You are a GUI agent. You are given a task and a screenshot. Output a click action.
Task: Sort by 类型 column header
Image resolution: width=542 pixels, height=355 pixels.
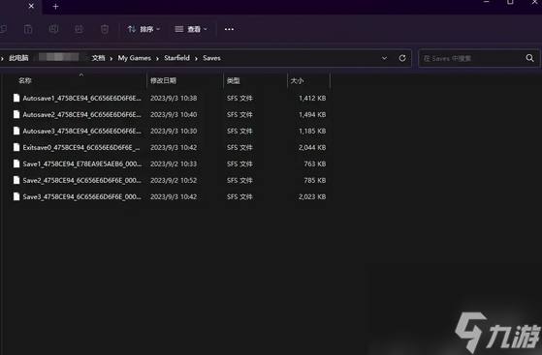pos(234,80)
